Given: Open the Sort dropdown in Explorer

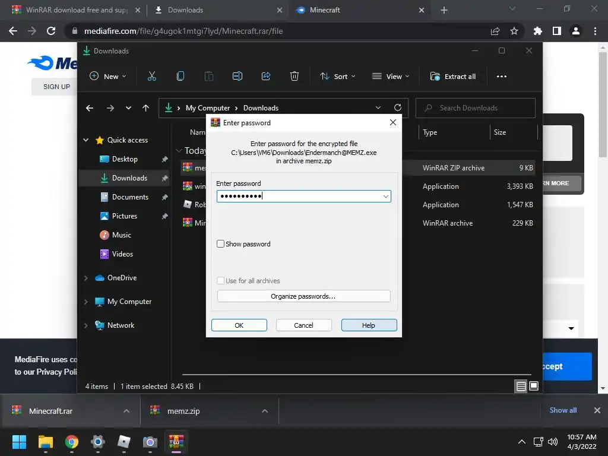Looking at the screenshot, I should click(x=337, y=77).
